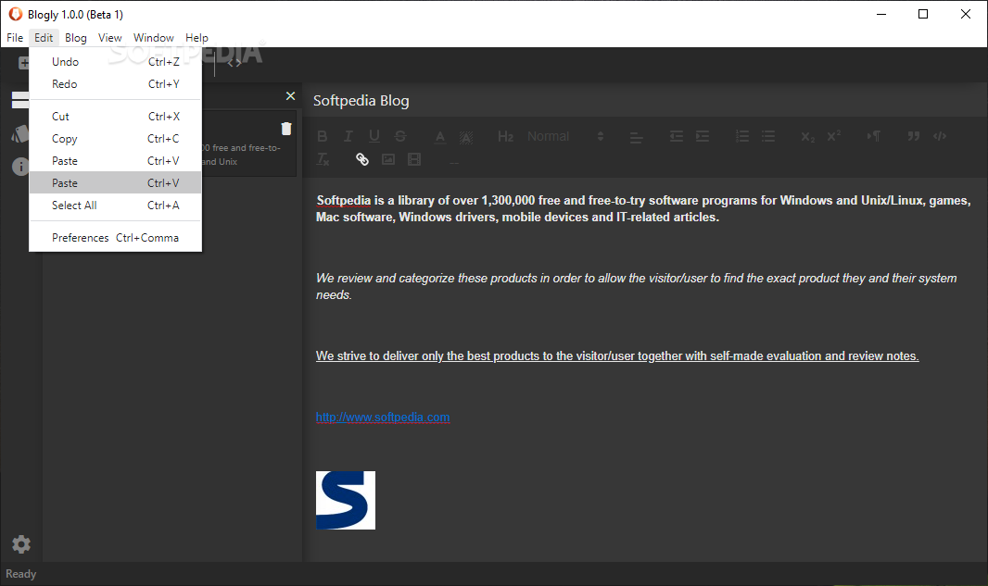Choose Copy from the Edit menu
The image size is (988, 586).
pos(115,139)
